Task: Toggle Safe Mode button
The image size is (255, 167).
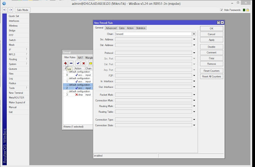Action: pos(22,10)
